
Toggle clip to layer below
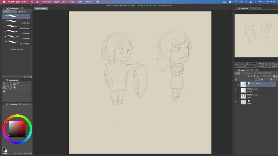coord(249,76)
